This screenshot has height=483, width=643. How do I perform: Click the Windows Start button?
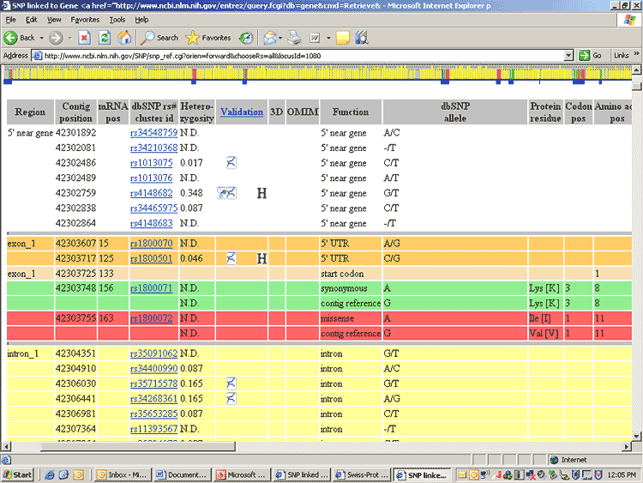point(18,474)
